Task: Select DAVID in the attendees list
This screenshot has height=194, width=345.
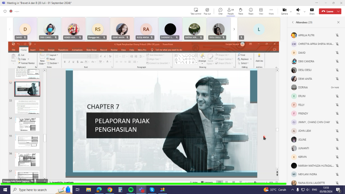Action: click(302, 53)
